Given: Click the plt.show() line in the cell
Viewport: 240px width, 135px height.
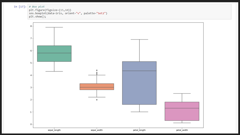Looking at the screenshot, I should coord(37,16).
